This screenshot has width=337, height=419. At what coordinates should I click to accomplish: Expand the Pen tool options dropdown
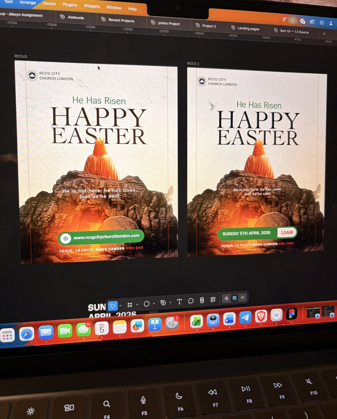[170, 302]
